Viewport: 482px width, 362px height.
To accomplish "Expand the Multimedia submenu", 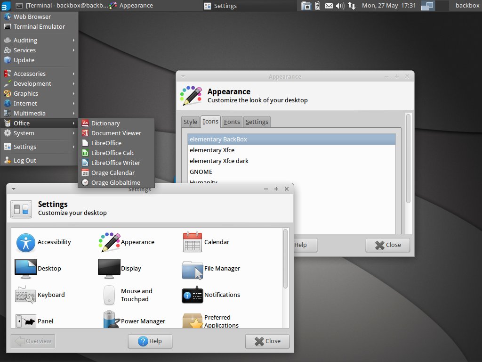I will (x=40, y=113).
